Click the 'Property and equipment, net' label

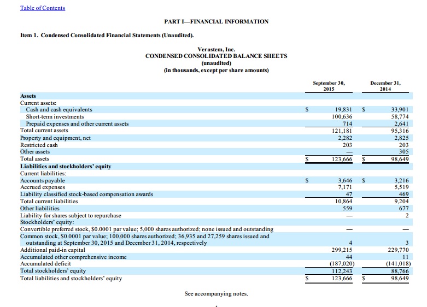56,138
